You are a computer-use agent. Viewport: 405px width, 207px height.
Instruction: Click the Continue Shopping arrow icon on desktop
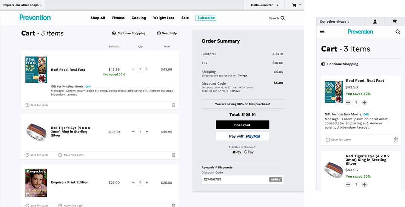tap(114, 33)
